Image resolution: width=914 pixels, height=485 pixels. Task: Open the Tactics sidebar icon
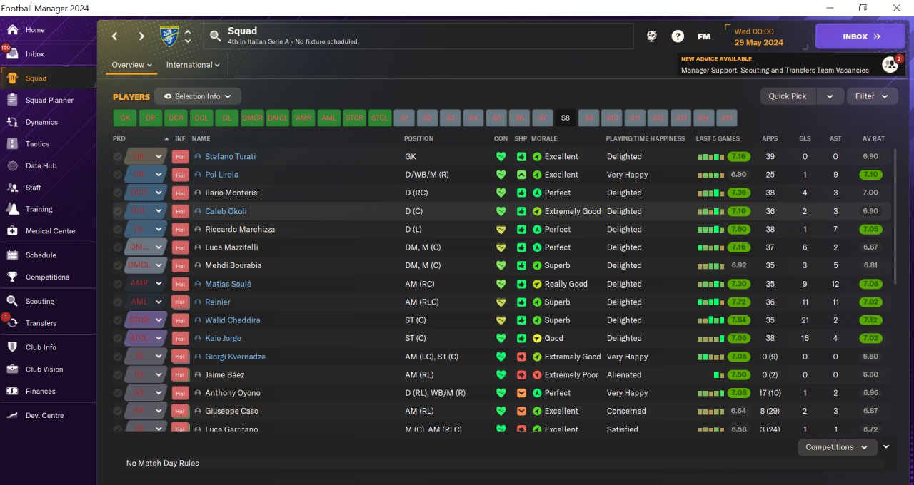[12, 144]
